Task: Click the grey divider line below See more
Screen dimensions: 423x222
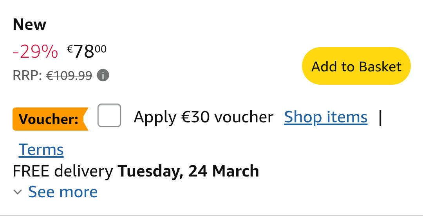Action: (x=211, y=215)
